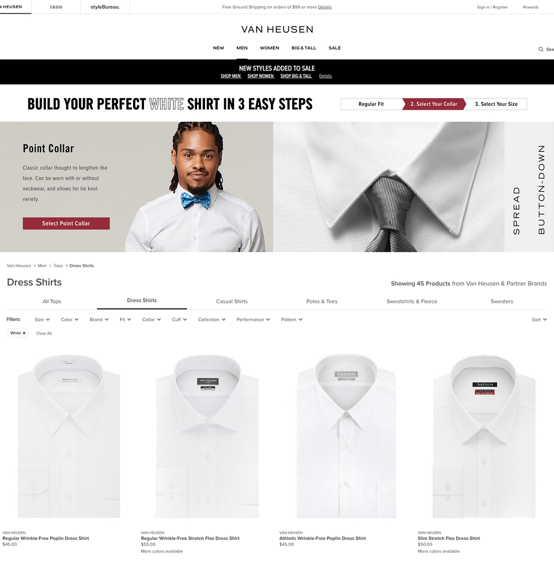Expand the Color filter dropdown

pos(70,320)
